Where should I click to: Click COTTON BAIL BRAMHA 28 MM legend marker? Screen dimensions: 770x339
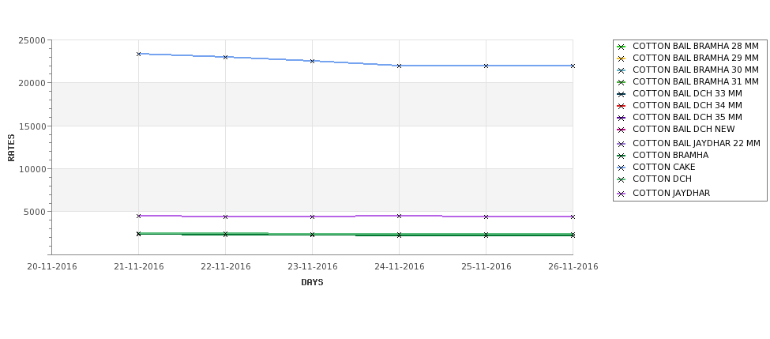pos(622,47)
